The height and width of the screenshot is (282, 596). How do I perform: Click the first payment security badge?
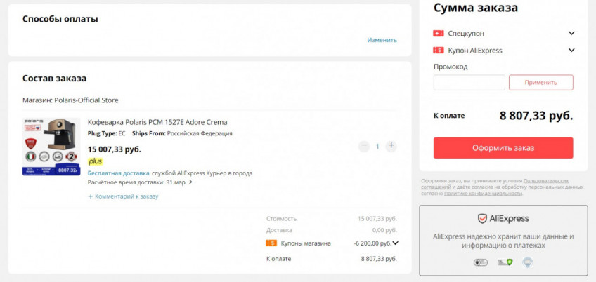coord(481,262)
